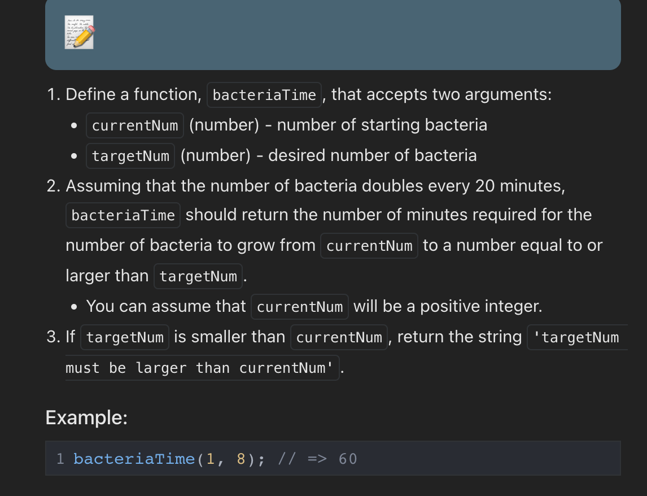The height and width of the screenshot is (496, 647).
Task: Click line number 1 in the code block
Action: point(60,459)
